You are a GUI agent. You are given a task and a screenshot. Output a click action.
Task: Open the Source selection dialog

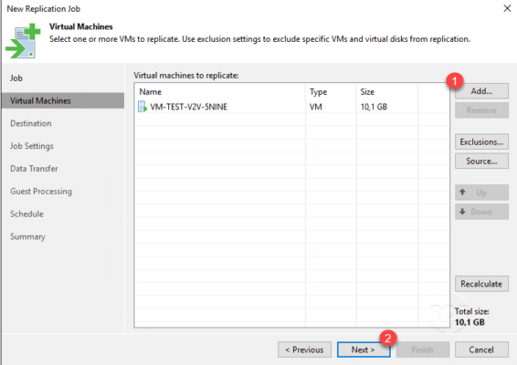(481, 162)
